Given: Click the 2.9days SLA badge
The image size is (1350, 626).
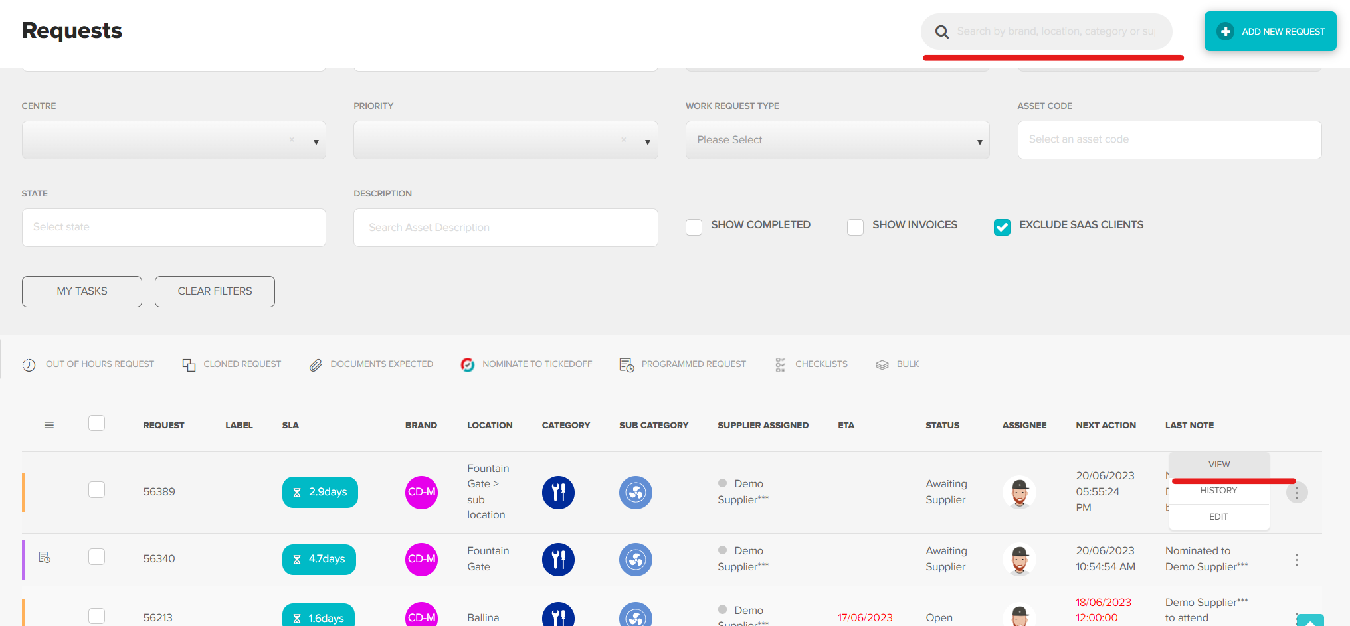Looking at the screenshot, I should pos(320,492).
